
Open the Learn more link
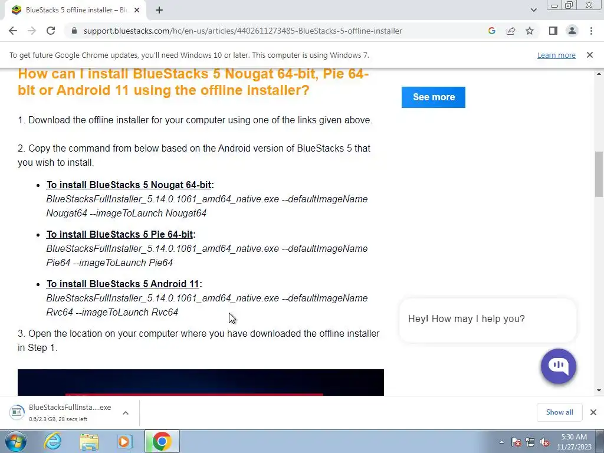(x=556, y=55)
